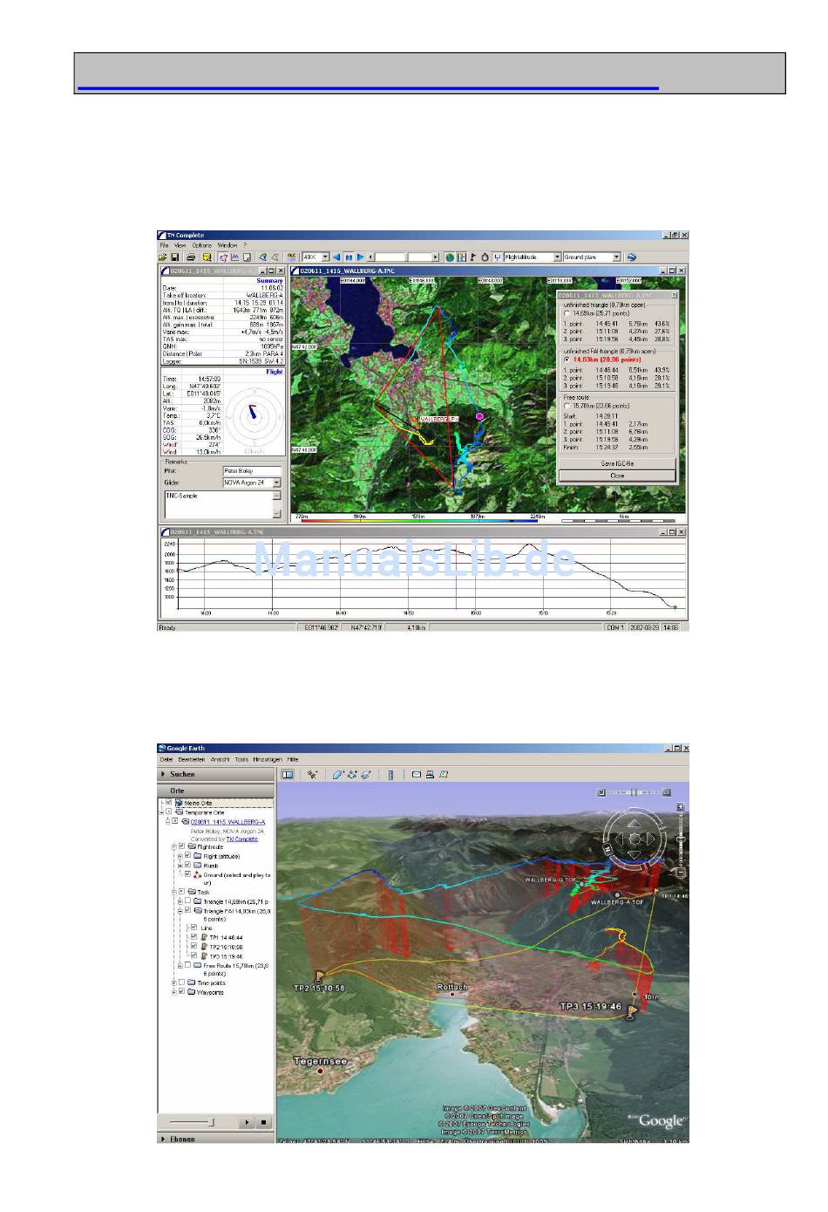Toggle the Flight (altitude) checkbox
This screenshot has height=1212, width=828.
[x=187, y=856]
